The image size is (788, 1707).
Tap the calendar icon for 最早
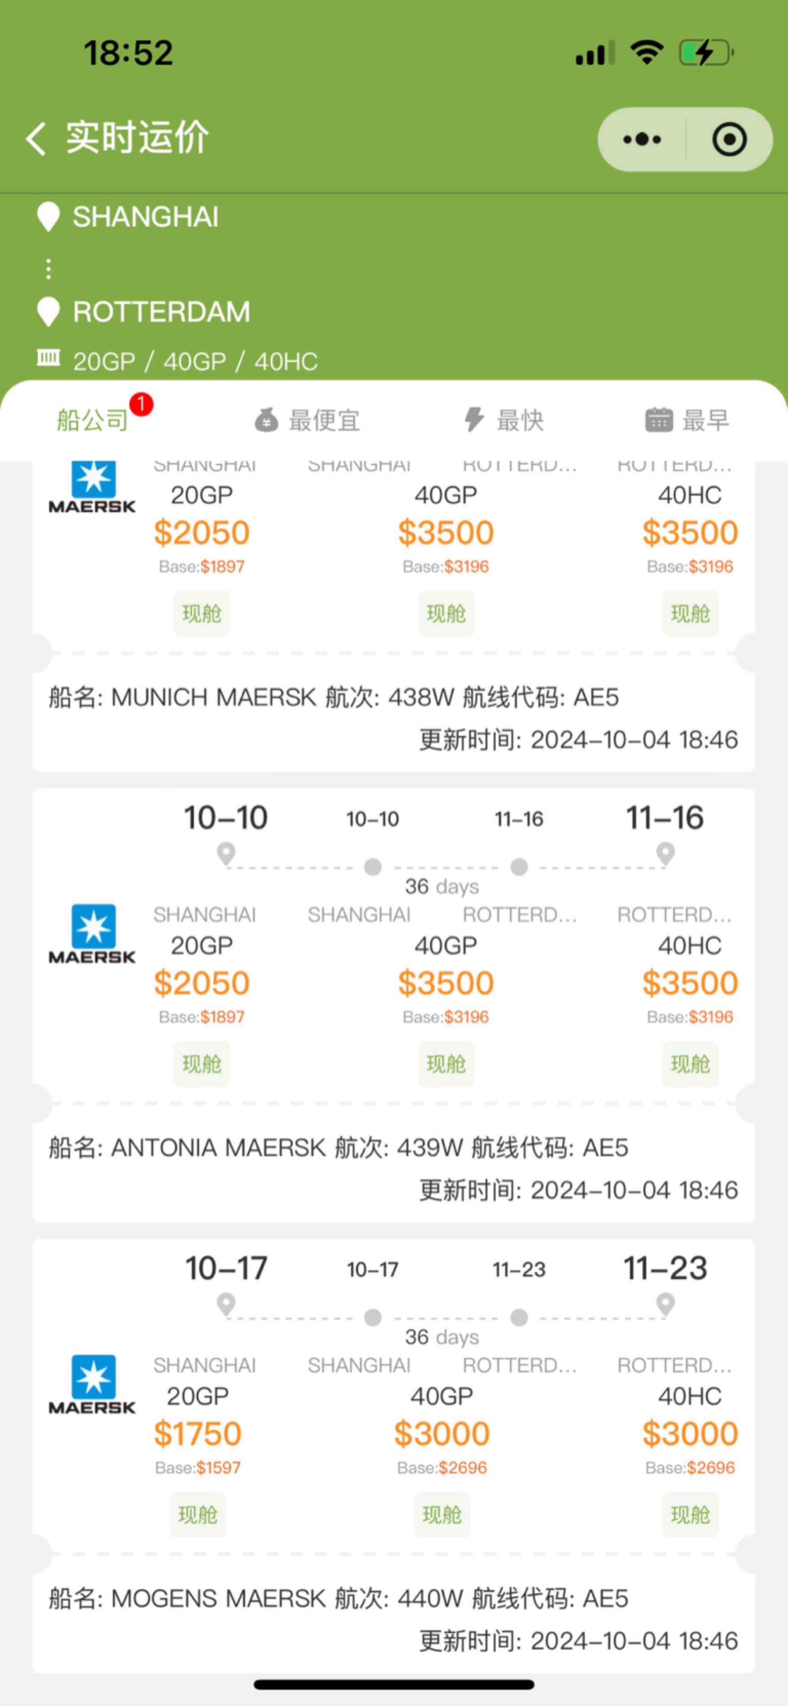(658, 419)
